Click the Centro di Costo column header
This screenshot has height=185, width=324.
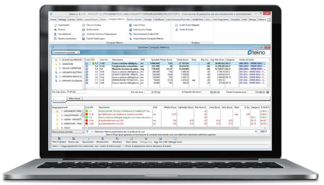[x=246, y=60]
